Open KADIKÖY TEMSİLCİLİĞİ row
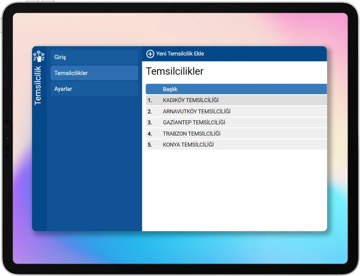 [190, 100]
